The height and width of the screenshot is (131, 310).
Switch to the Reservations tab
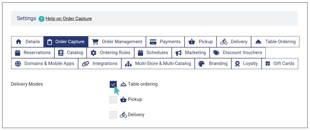(33, 53)
